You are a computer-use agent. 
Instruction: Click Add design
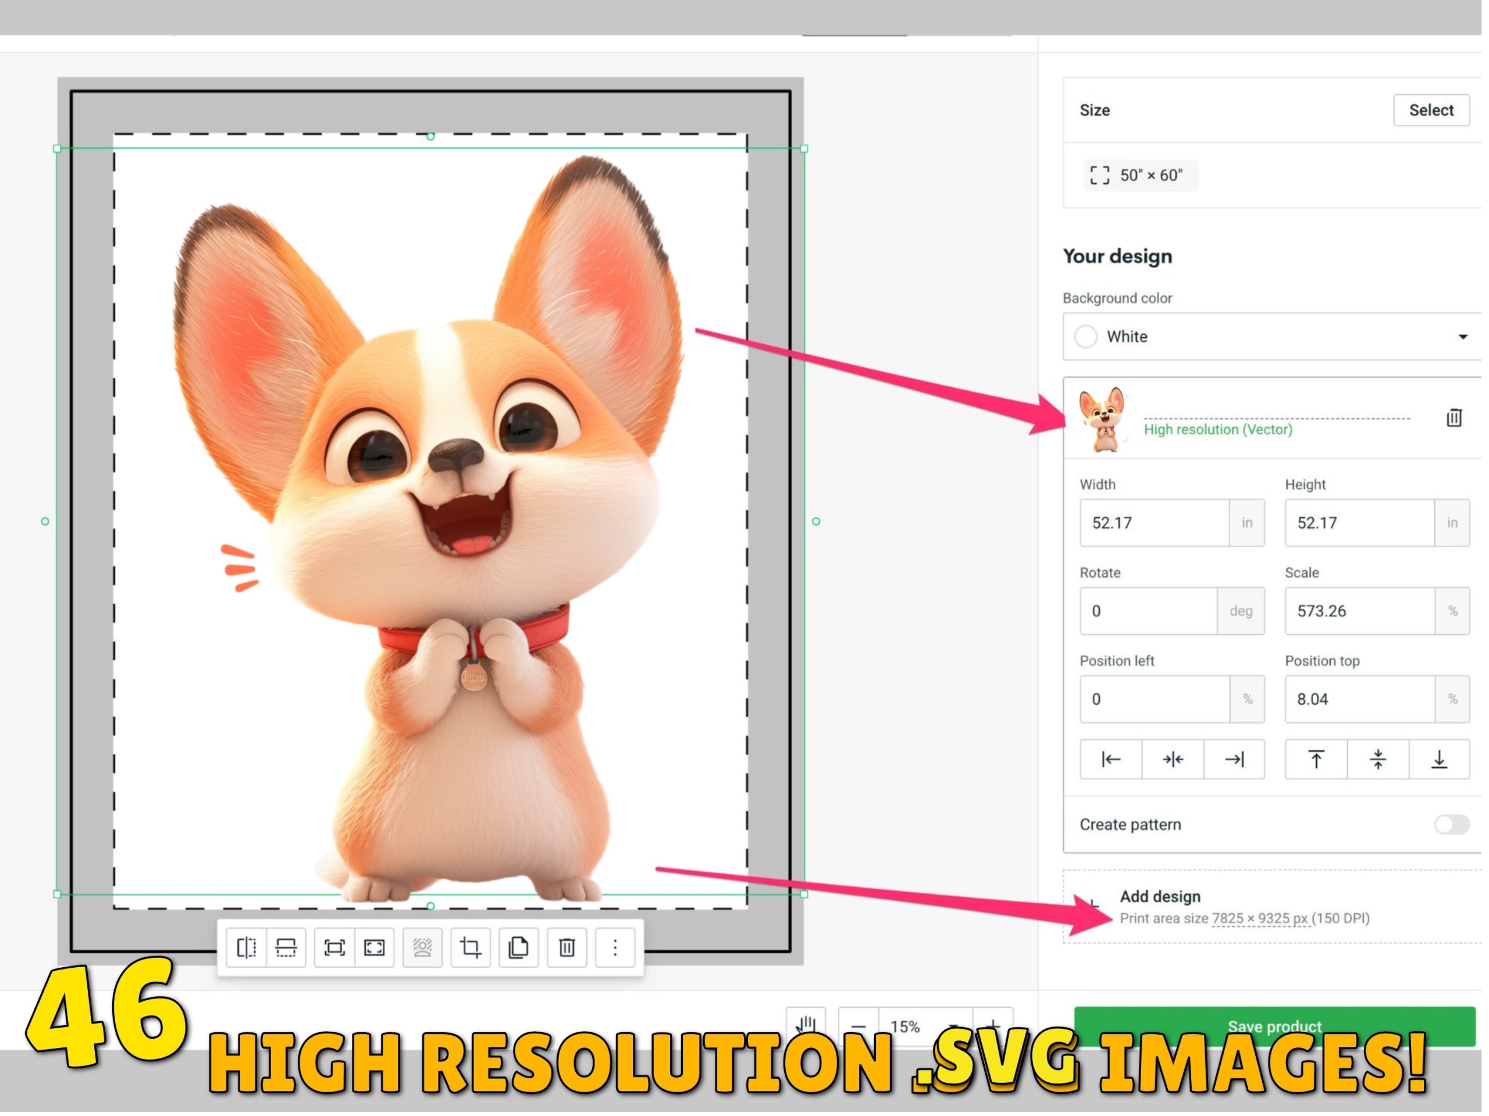point(1160,898)
